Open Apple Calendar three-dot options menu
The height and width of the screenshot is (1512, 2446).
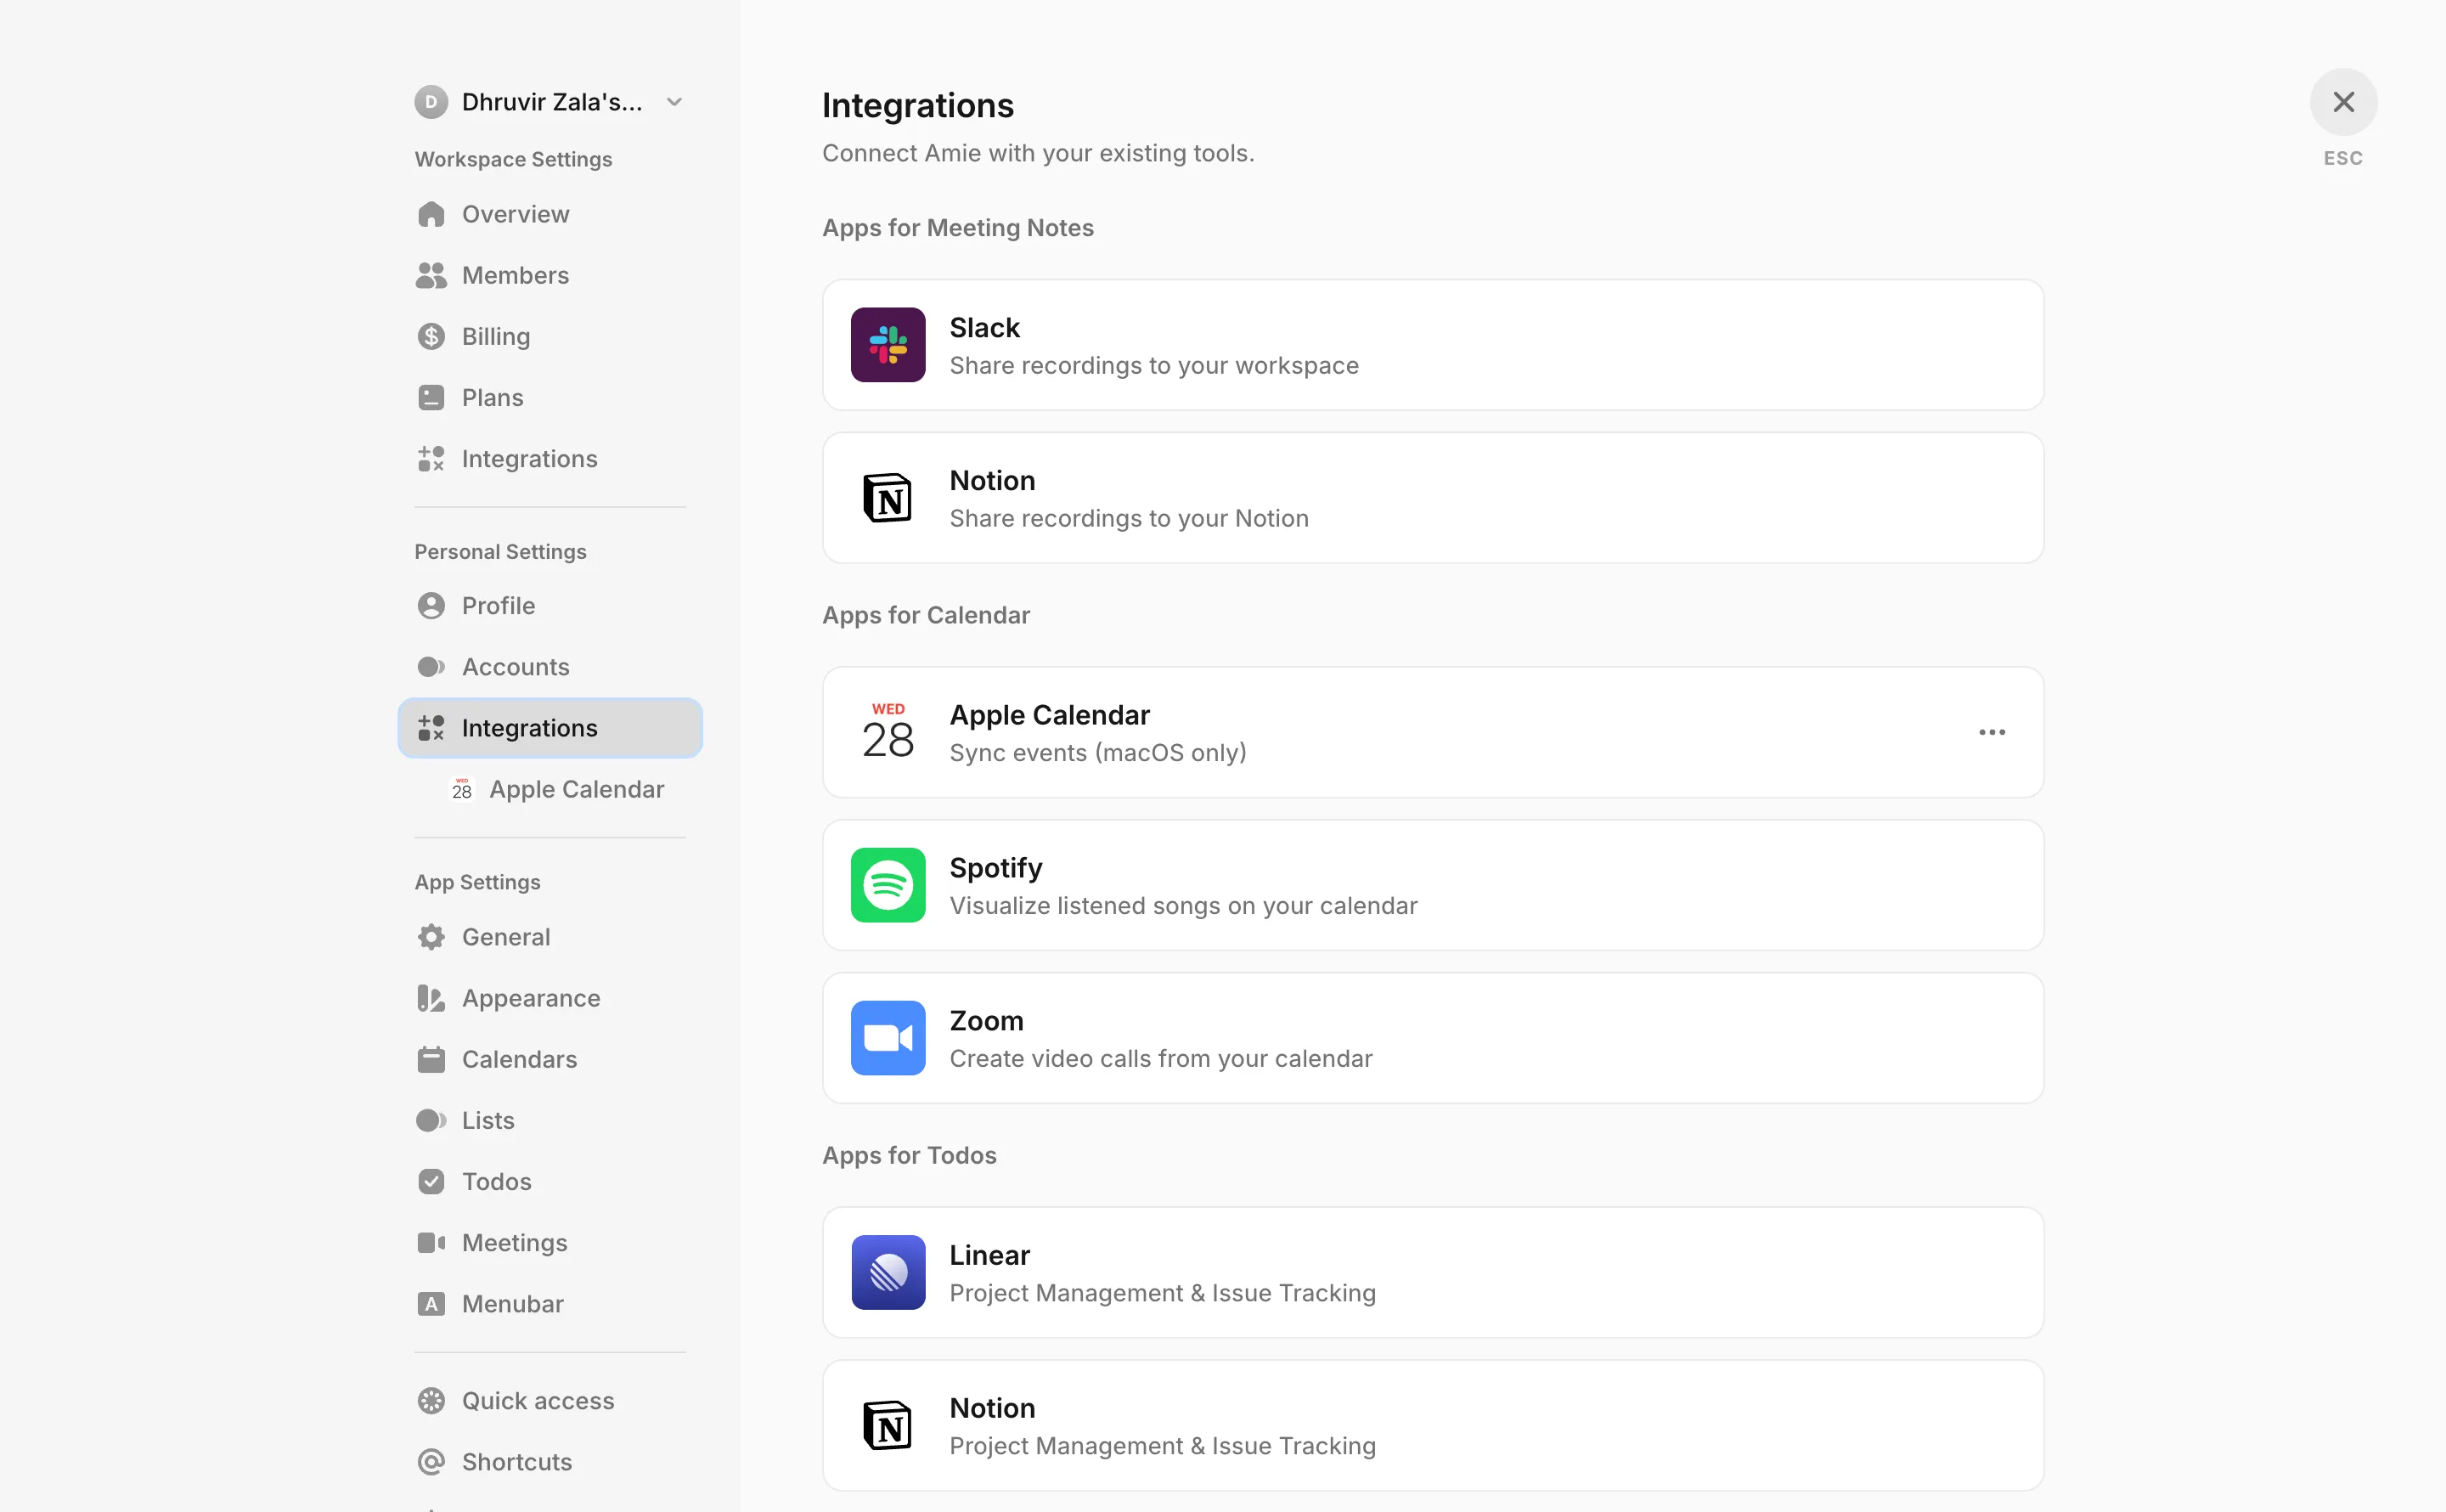[1991, 732]
